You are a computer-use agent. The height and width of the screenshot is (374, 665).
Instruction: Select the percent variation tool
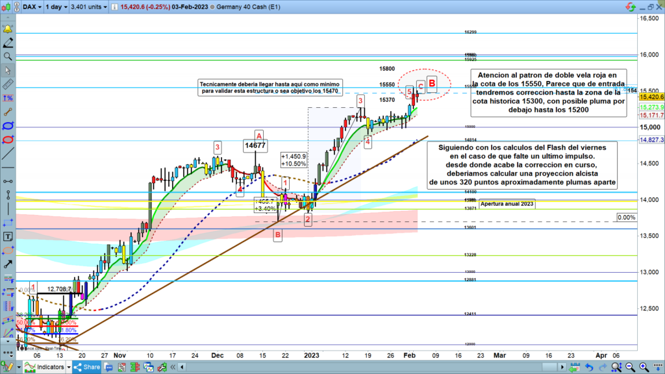pos(8,97)
